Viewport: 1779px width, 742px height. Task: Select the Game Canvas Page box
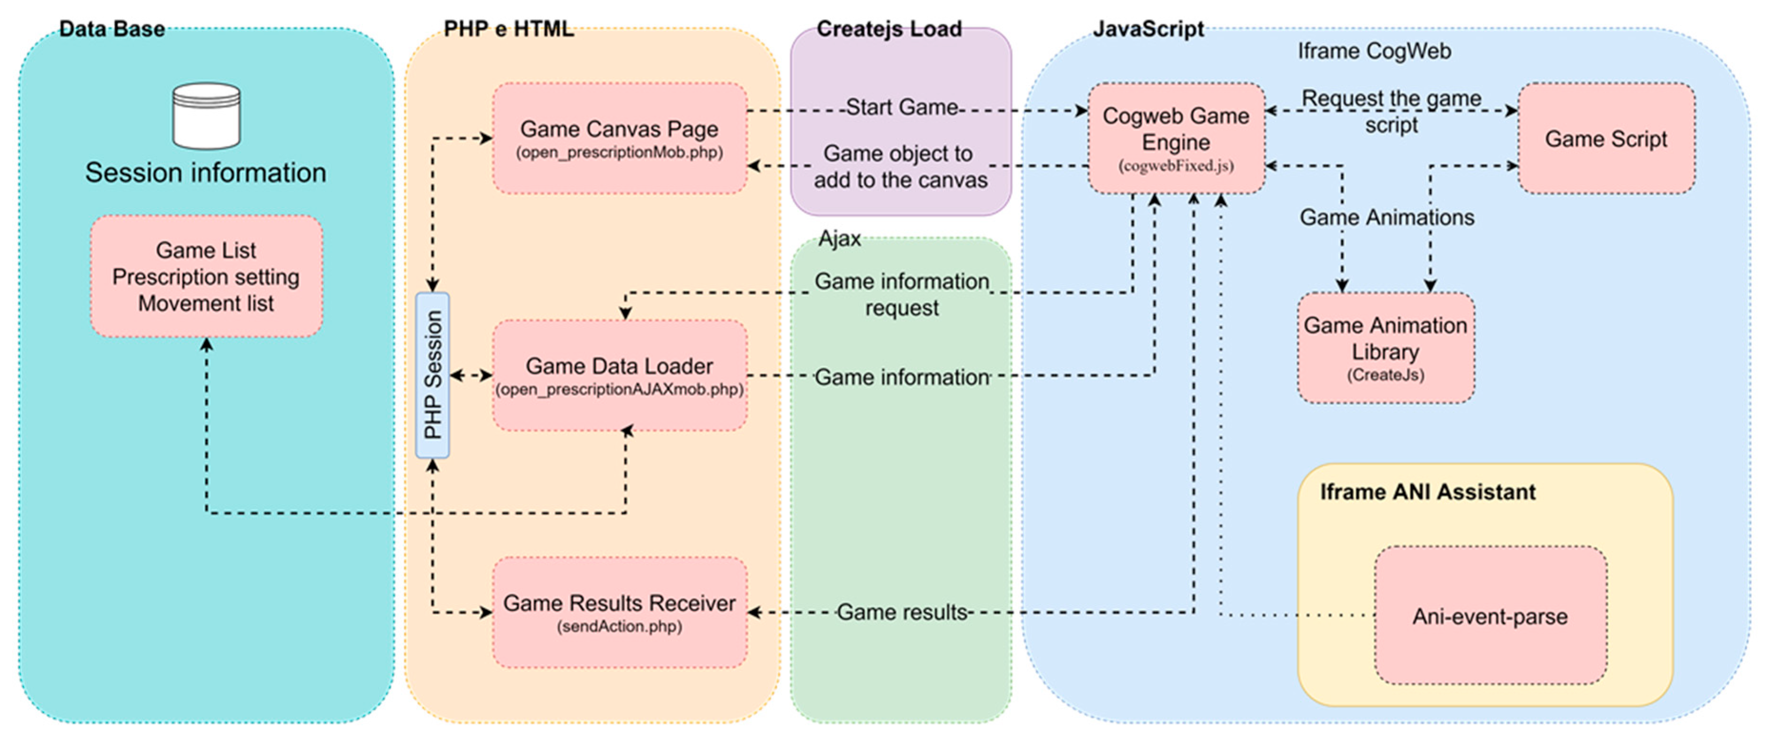point(619,138)
